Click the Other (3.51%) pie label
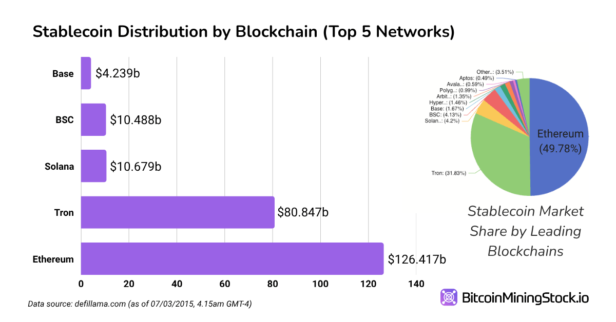Viewport: 616px width, 322px height. (495, 72)
